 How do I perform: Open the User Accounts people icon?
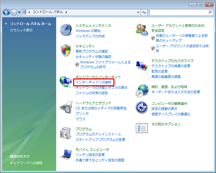[x=142, y=29]
